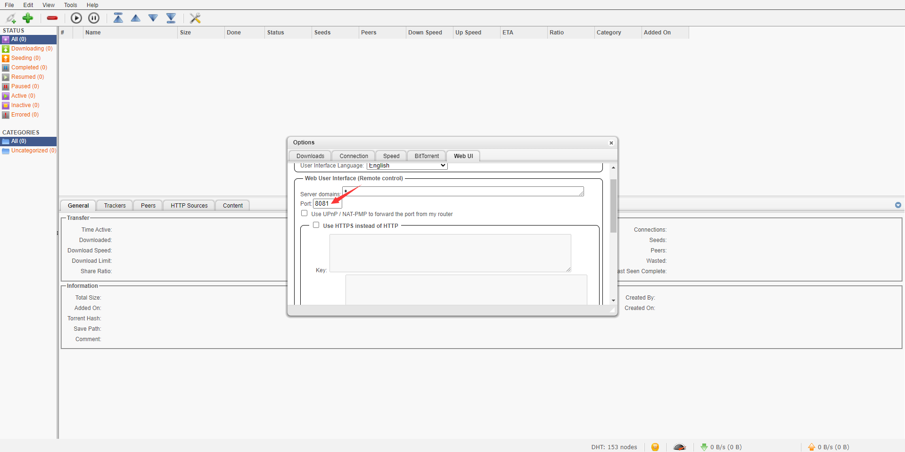Sort torrents by Category column
Viewport: 905px width, 452px height.
pyautogui.click(x=618, y=33)
